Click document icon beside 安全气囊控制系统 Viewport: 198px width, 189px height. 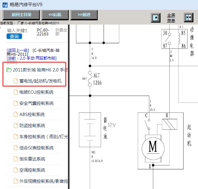pos(16,103)
